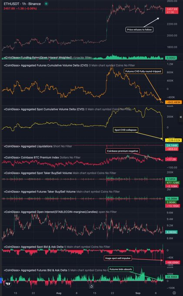
Task: Click the 'Futures bids absorb' note
Action: coord(120,269)
